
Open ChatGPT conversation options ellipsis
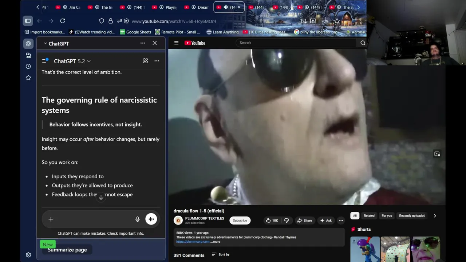(x=157, y=61)
